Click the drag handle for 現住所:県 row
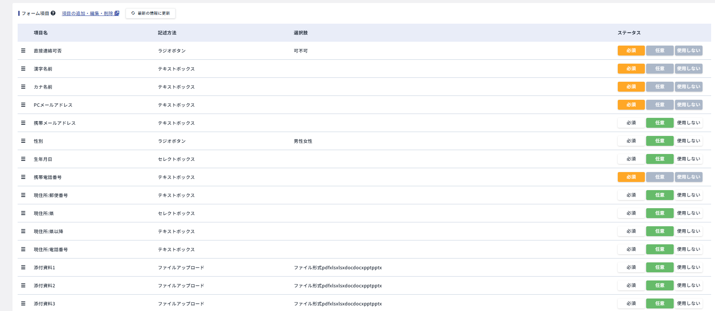Viewport: 715px width, 311px height. pyautogui.click(x=23, y=213)
